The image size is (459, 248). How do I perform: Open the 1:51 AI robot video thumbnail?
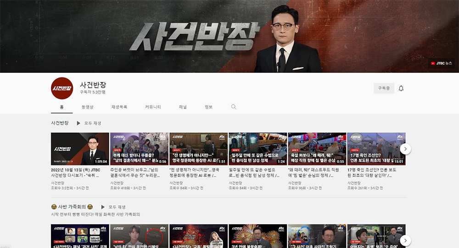coord(198,149)
